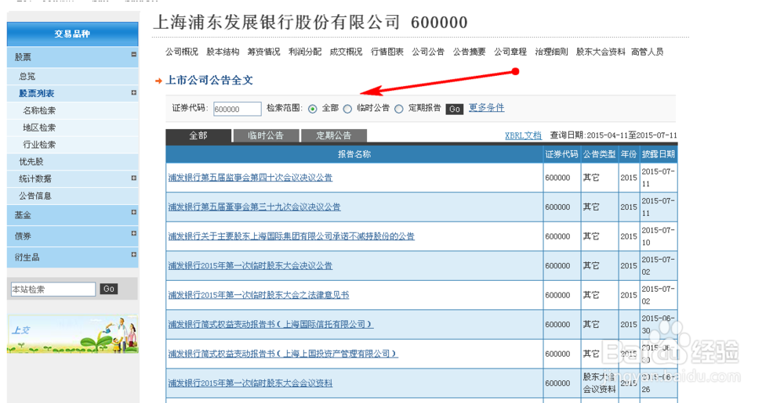Open the XBRL文档 link

coord(523,135)
